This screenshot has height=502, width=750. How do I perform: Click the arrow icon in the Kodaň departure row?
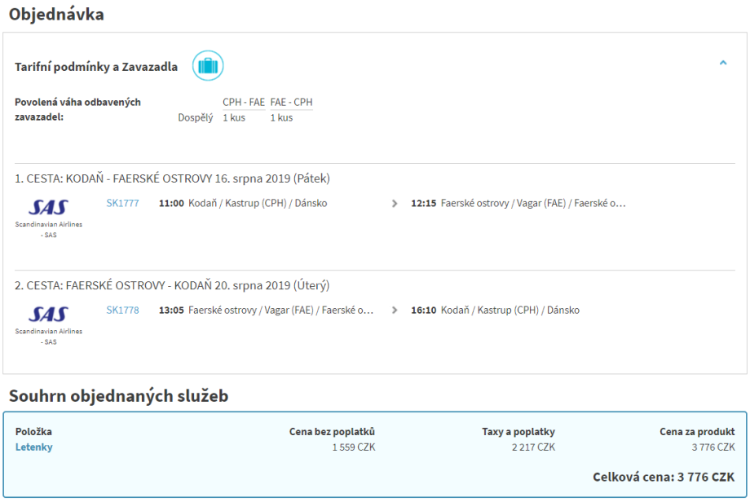click(x=395, y=204)
